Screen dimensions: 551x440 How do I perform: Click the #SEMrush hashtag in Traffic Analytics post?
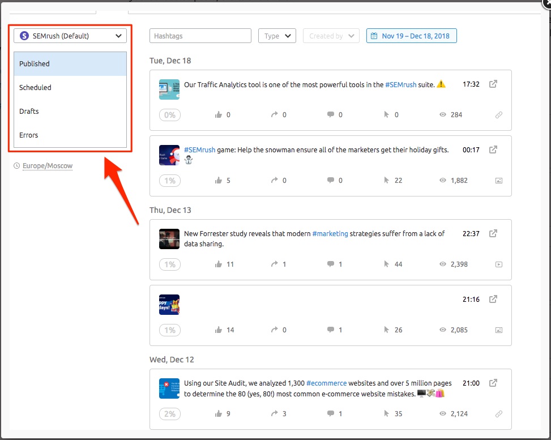(x=400, y=85)
